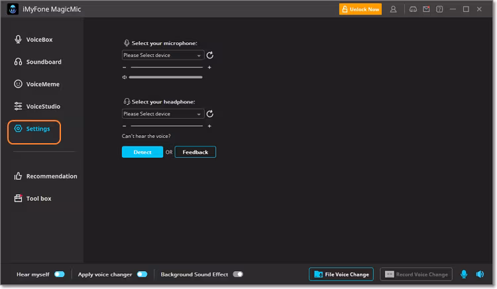The height and width of the screenshot is (289, 497).
Task: Click the microphone input level bar
Action: (x=166, y=77)
